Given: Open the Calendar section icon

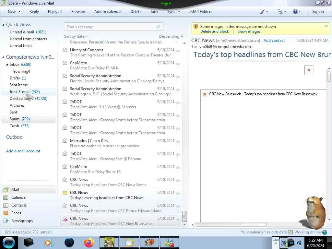Looking at the screenshot, I should (6, 197).
